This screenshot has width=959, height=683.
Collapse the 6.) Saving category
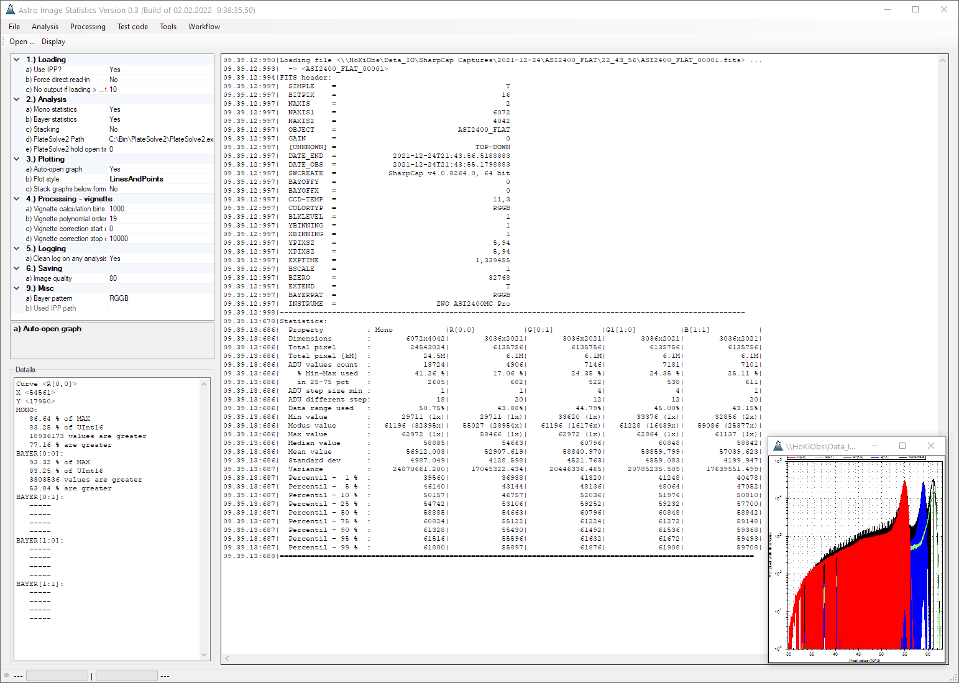(17, 268)
